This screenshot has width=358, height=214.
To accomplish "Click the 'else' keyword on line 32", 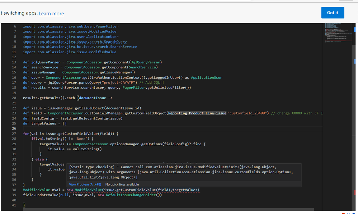I will point(39,159).
